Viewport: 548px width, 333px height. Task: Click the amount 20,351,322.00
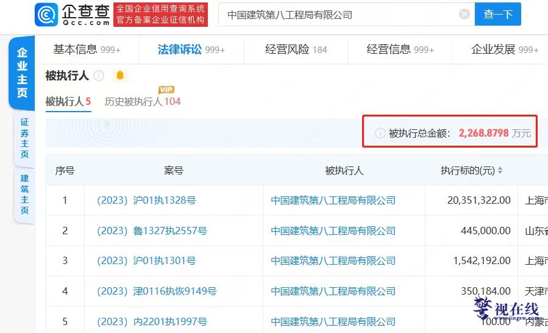click(479, 200)
